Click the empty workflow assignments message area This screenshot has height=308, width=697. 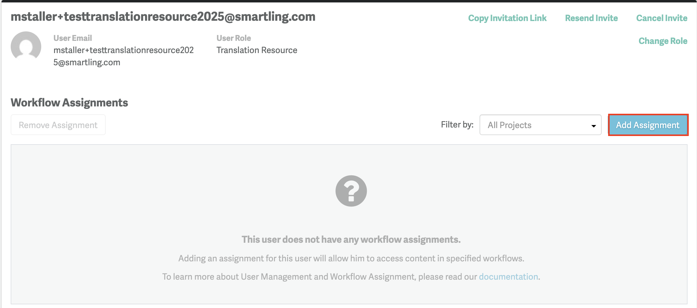(x=351, y=240)
